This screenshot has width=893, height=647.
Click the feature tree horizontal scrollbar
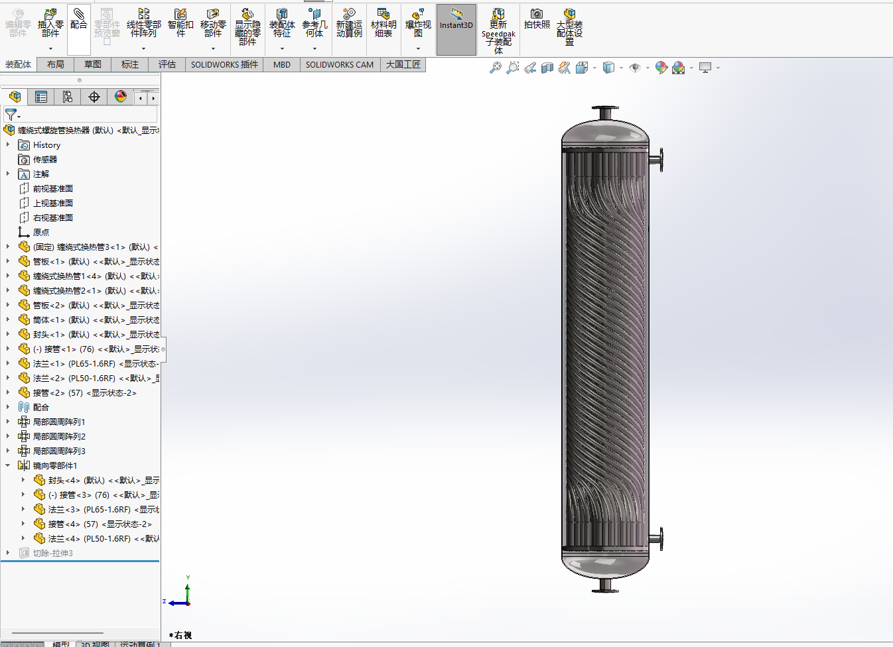click(x=58, y=632)
